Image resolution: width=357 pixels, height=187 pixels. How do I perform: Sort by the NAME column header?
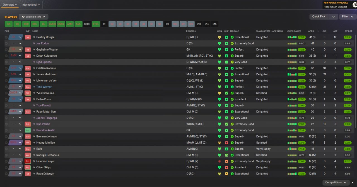(x=35, y=31)
